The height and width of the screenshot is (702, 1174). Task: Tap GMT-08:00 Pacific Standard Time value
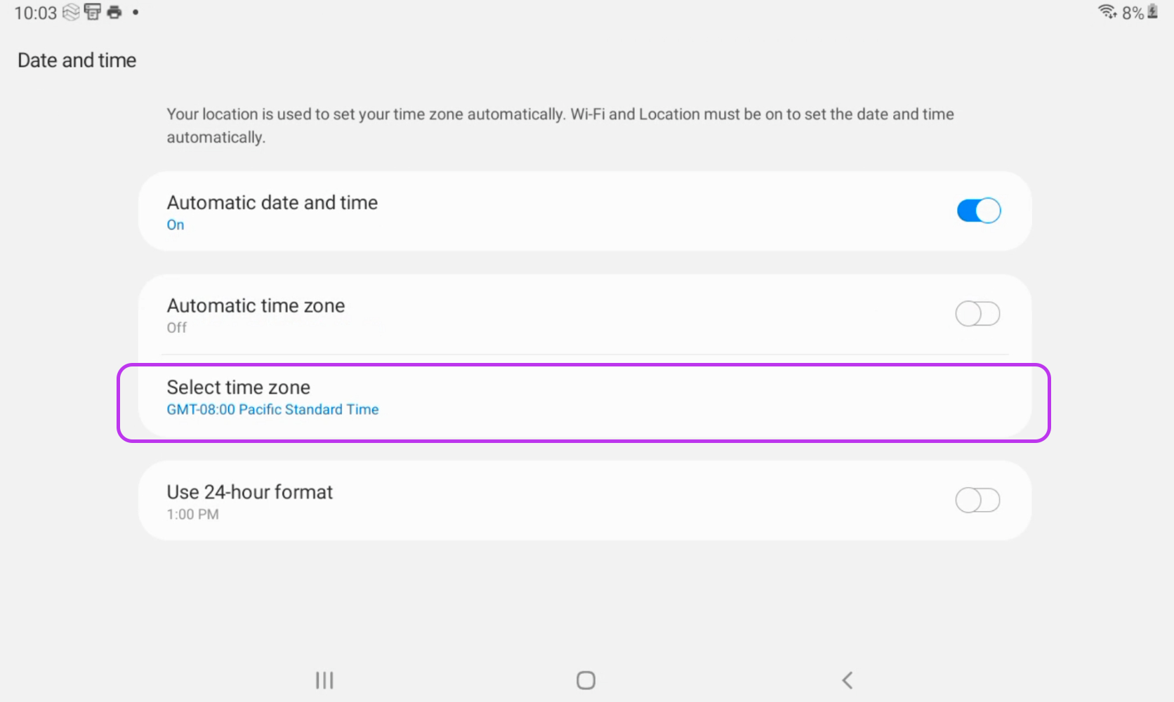coord(272,409)
